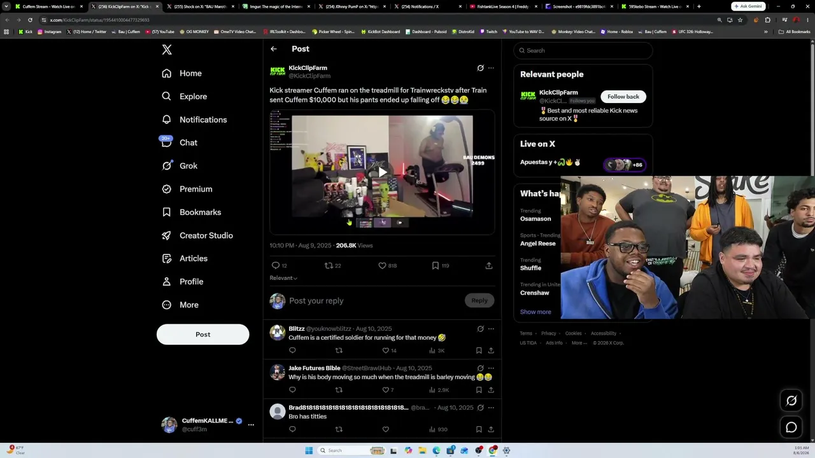Go back using the Post back arrow

click(x=274, y=49)
